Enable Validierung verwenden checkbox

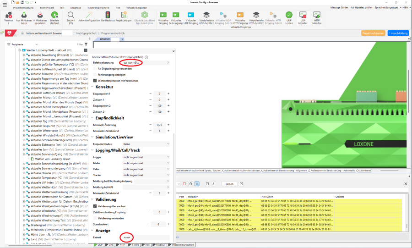coord(95,218)
